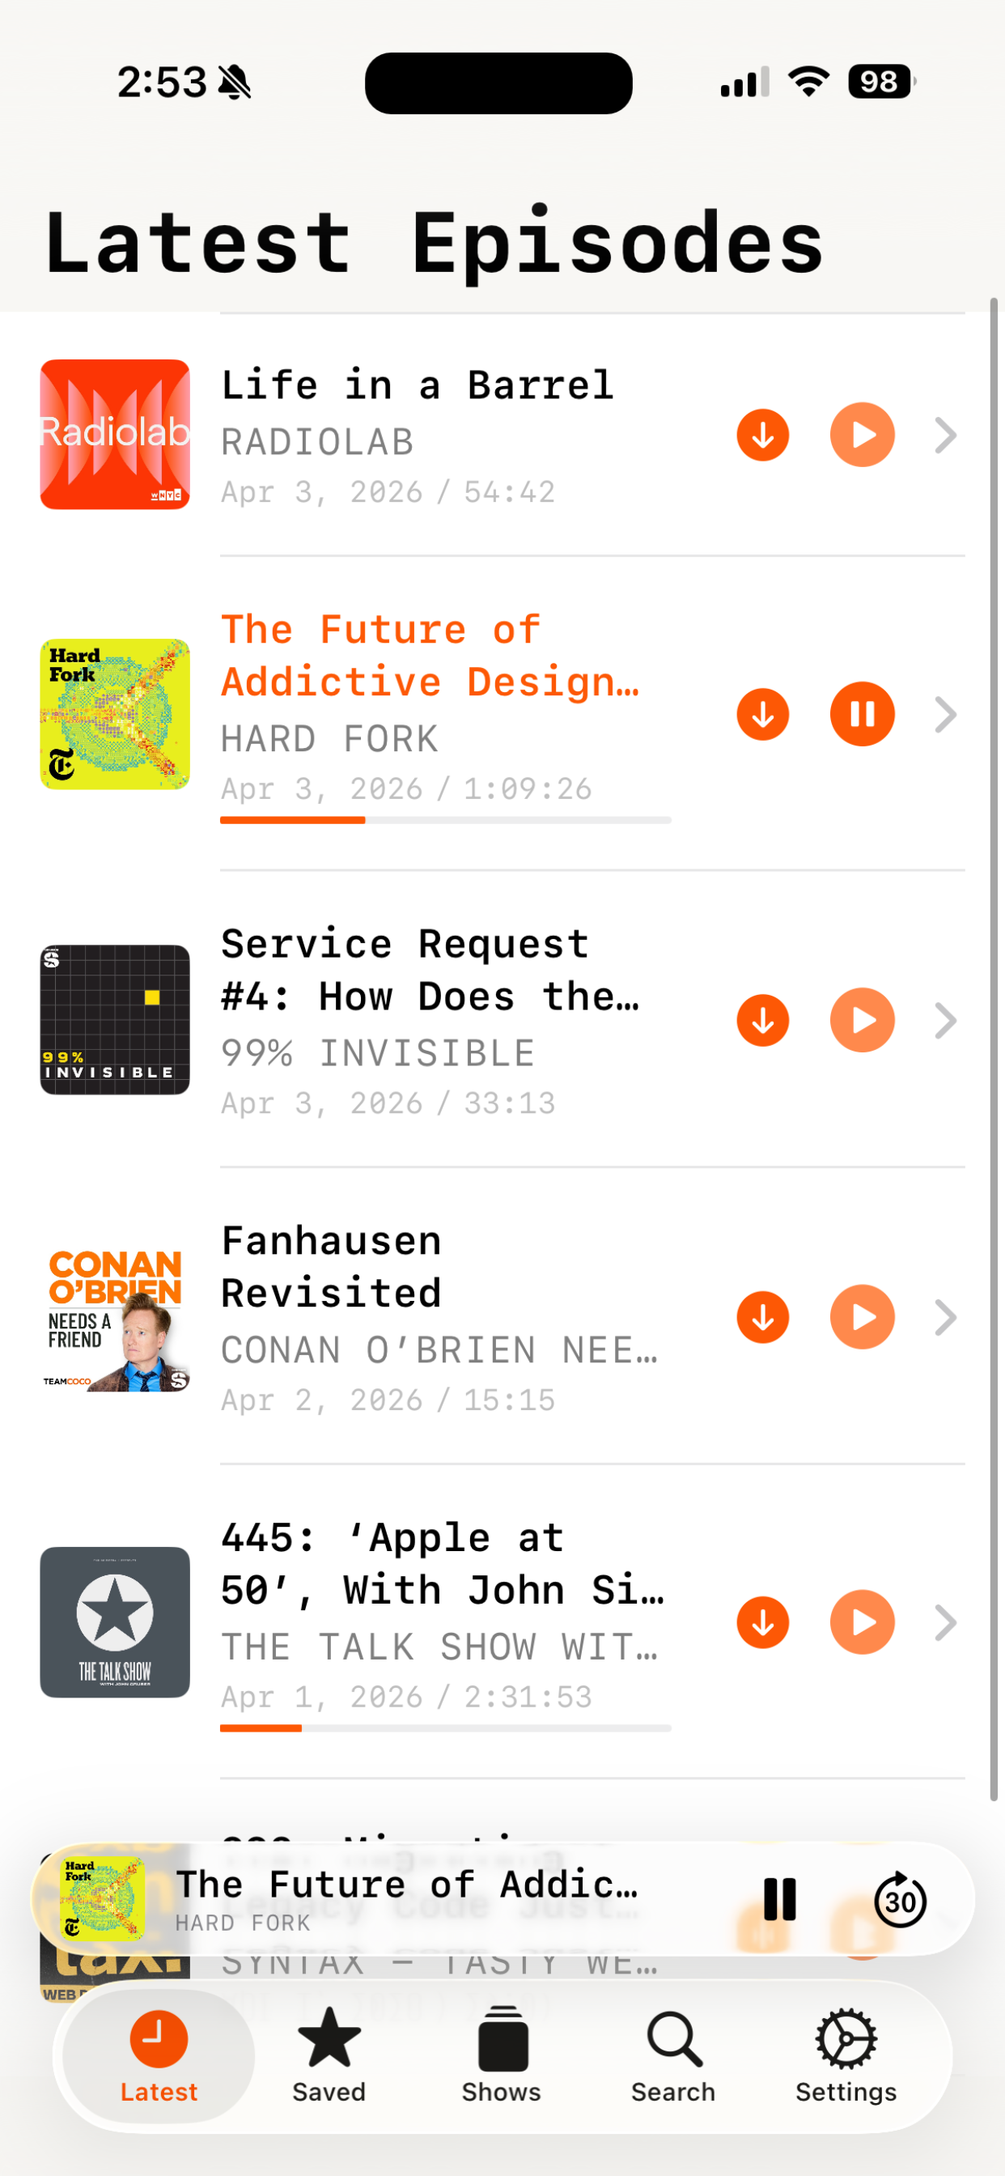Open details chevron for Life in a Barrel

[x=946, y=435]
